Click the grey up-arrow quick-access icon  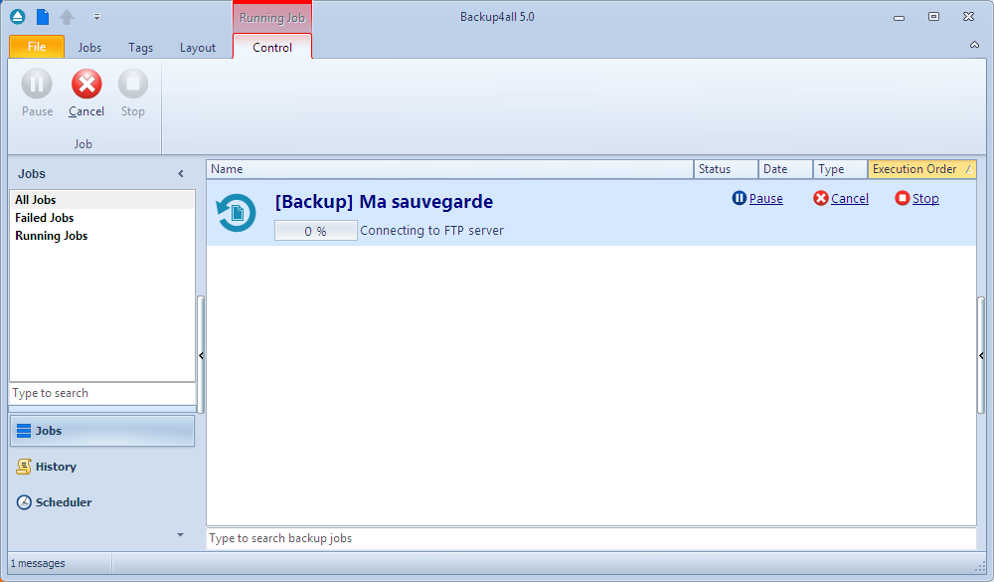click(67, 17)
